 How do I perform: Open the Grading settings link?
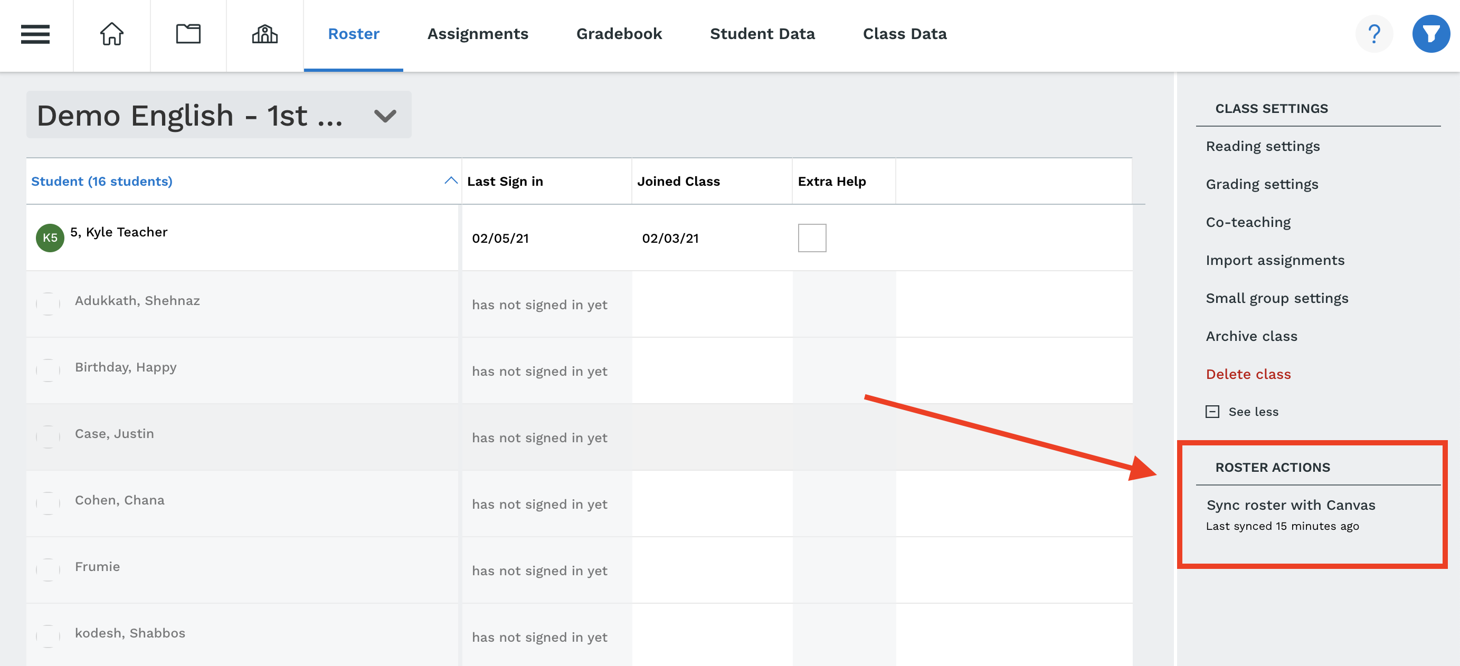click(x=1262, y=184)
